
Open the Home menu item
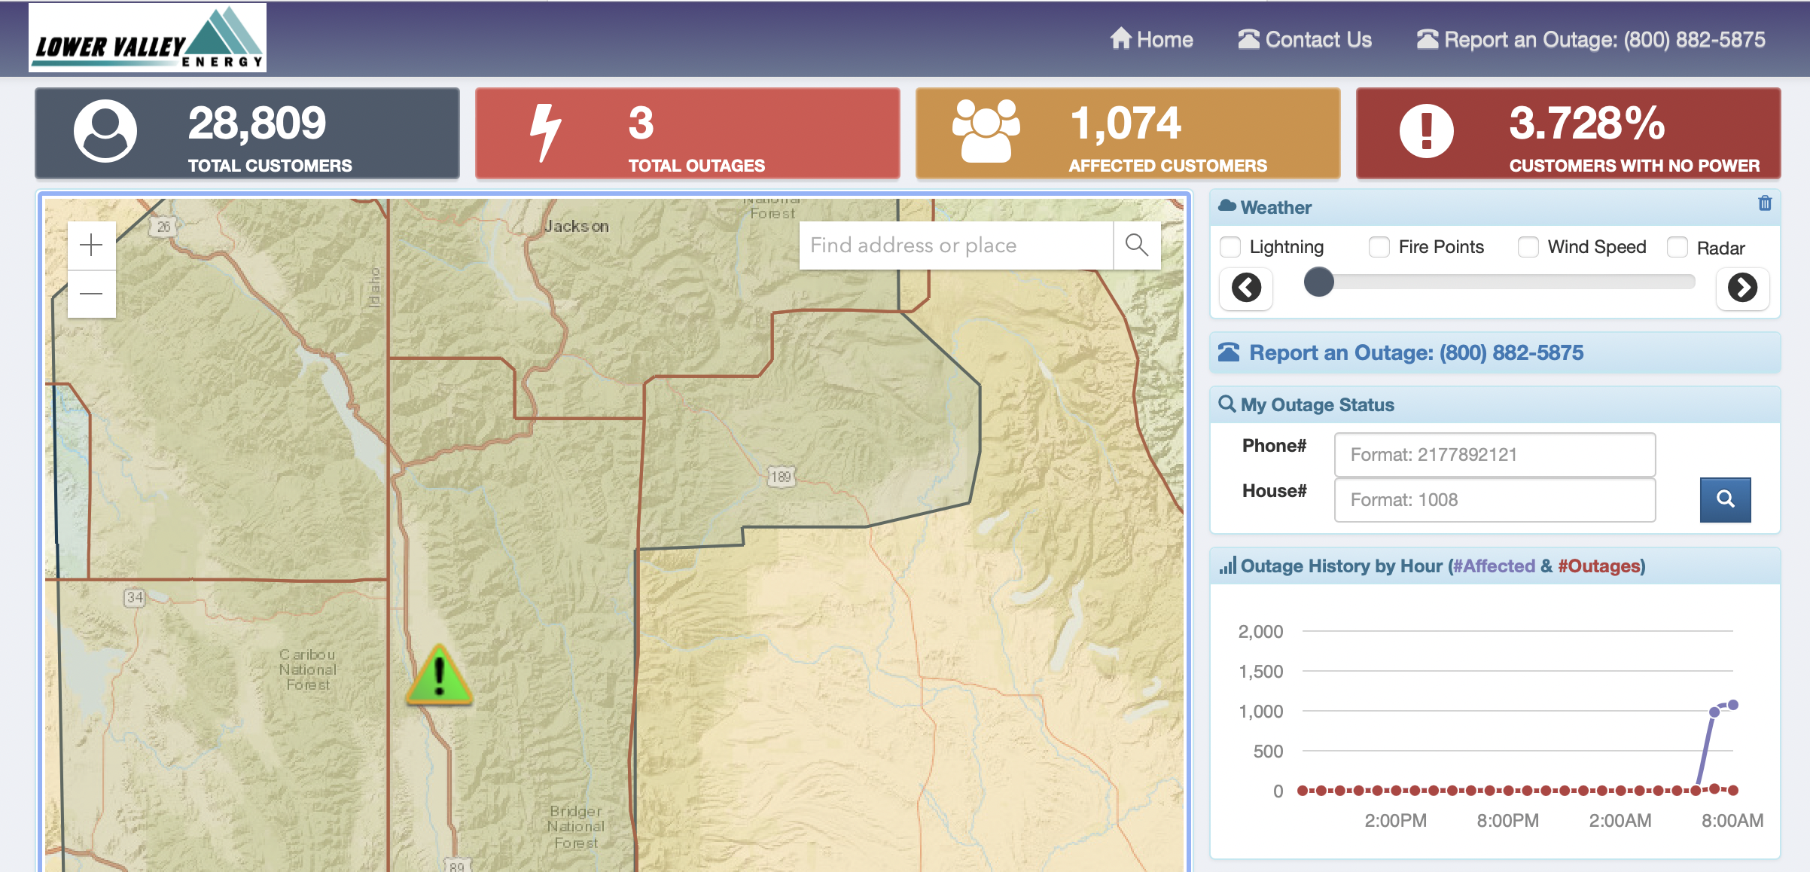point(1152,39)
